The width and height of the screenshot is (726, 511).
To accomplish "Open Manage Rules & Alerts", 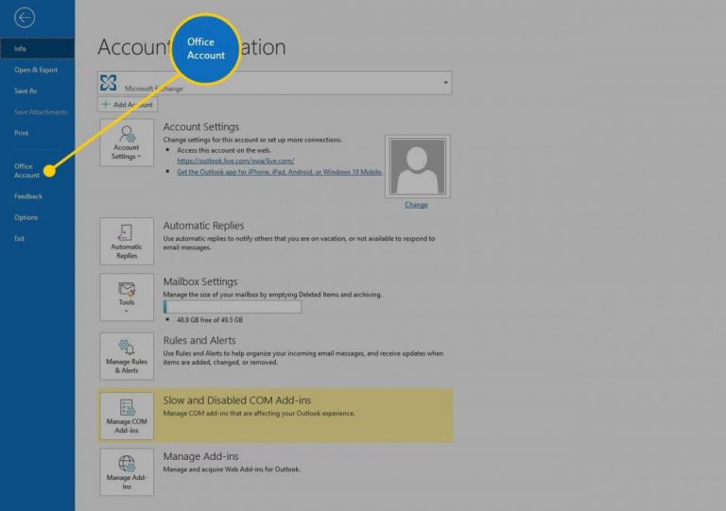I will 127,356.
